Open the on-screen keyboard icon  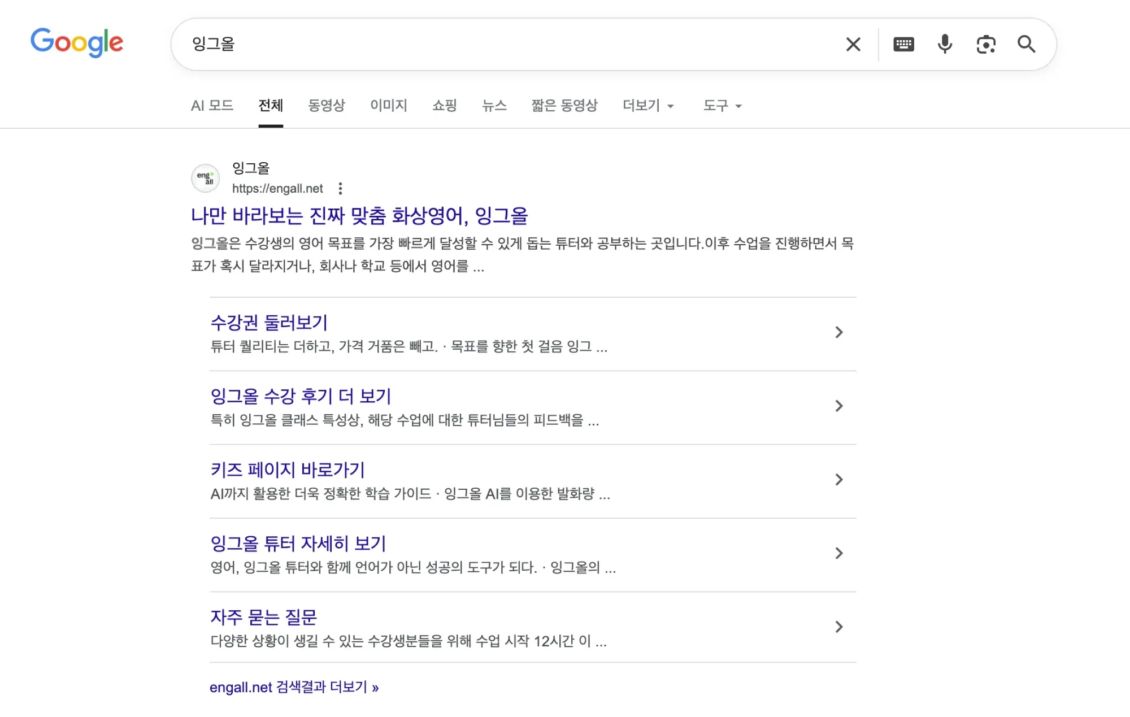point(903,44)
